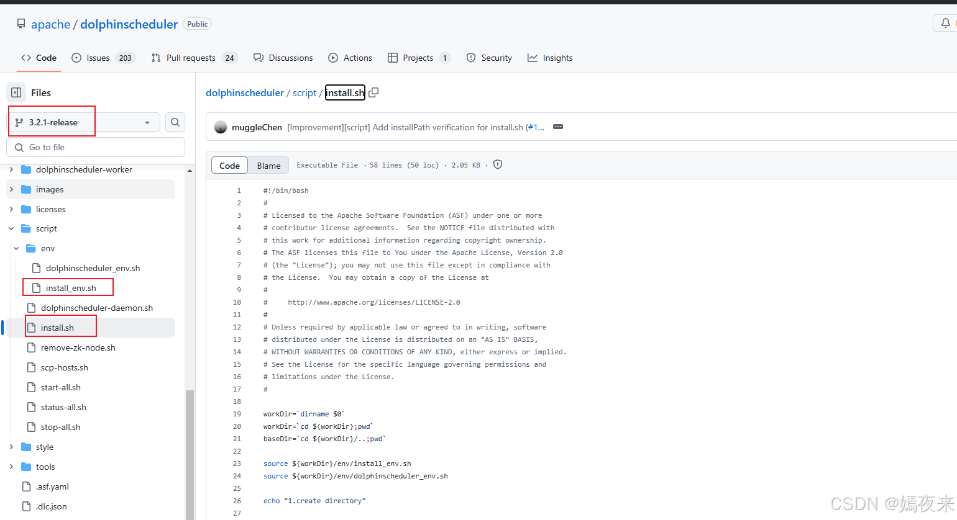957x520 pixels.
Task: Focus the Go to file field
Action: [96, 147]
